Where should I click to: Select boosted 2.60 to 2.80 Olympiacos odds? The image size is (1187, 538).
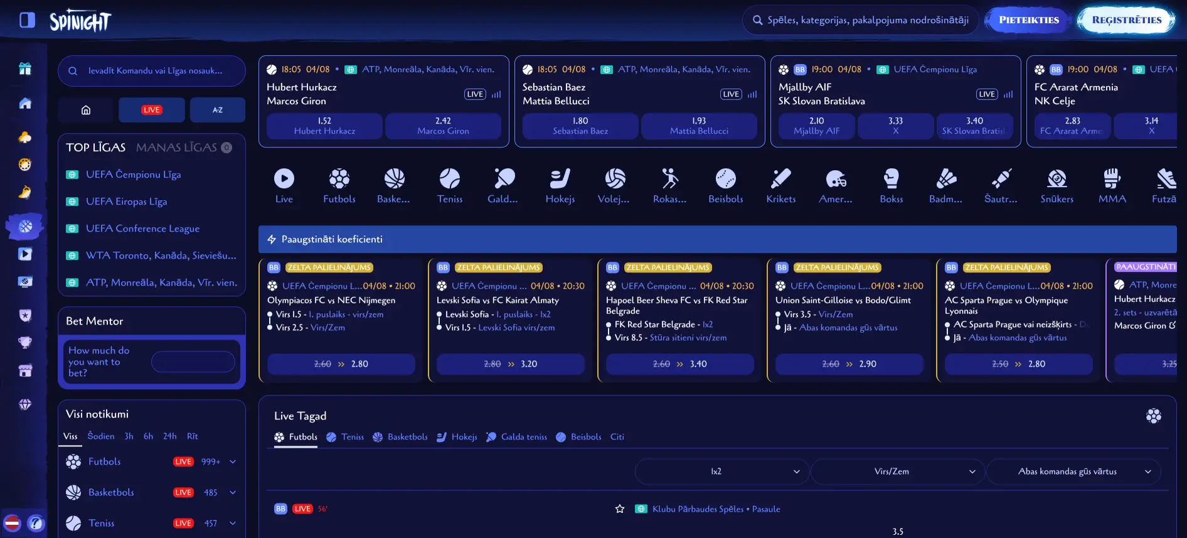(x=341, y=364)
